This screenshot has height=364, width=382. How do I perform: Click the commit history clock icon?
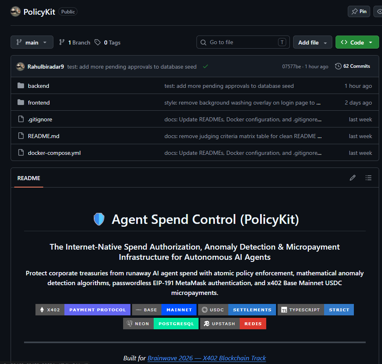pyautogui.click(x=338, y=66)
